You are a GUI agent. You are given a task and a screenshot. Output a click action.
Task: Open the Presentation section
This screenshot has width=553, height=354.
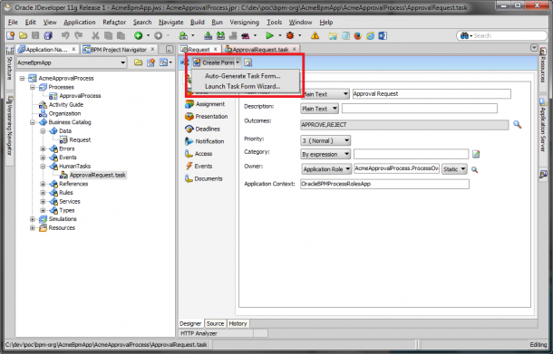[x=207, y=116]
